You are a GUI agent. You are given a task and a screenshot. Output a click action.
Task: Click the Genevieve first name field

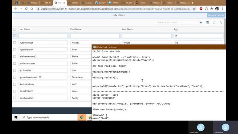pyautogui.click(x=81, y=77)
